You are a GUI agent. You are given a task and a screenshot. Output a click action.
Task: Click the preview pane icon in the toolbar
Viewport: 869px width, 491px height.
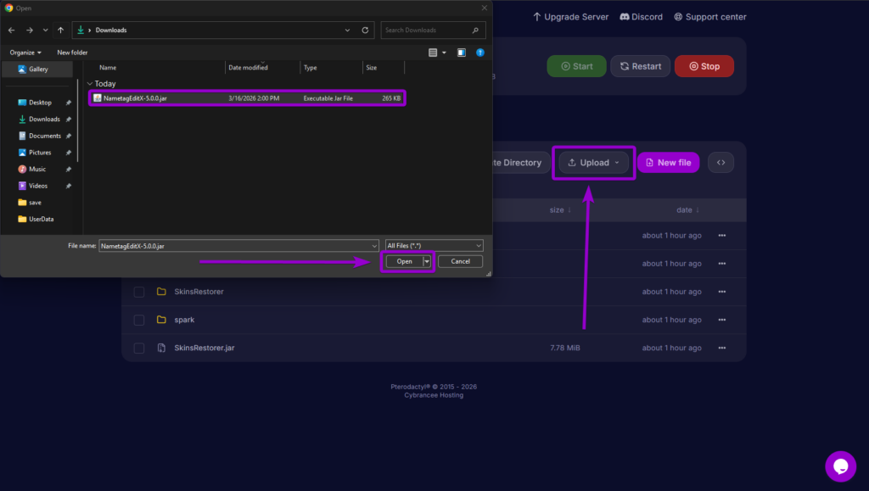461,52
